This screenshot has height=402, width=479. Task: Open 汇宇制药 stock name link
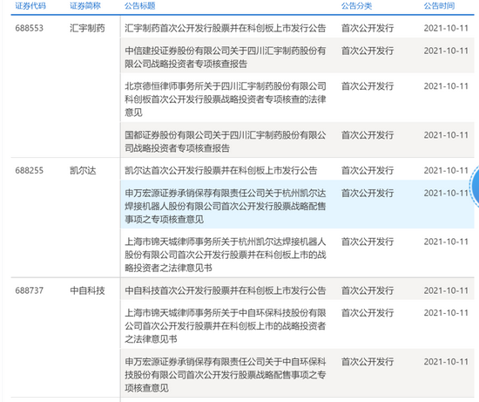point(87,28)
